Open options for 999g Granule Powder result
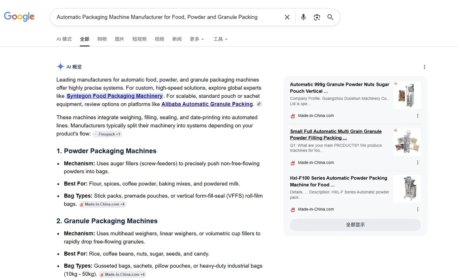The width and height of the screenshot is (458, 280). click(418, 116)
